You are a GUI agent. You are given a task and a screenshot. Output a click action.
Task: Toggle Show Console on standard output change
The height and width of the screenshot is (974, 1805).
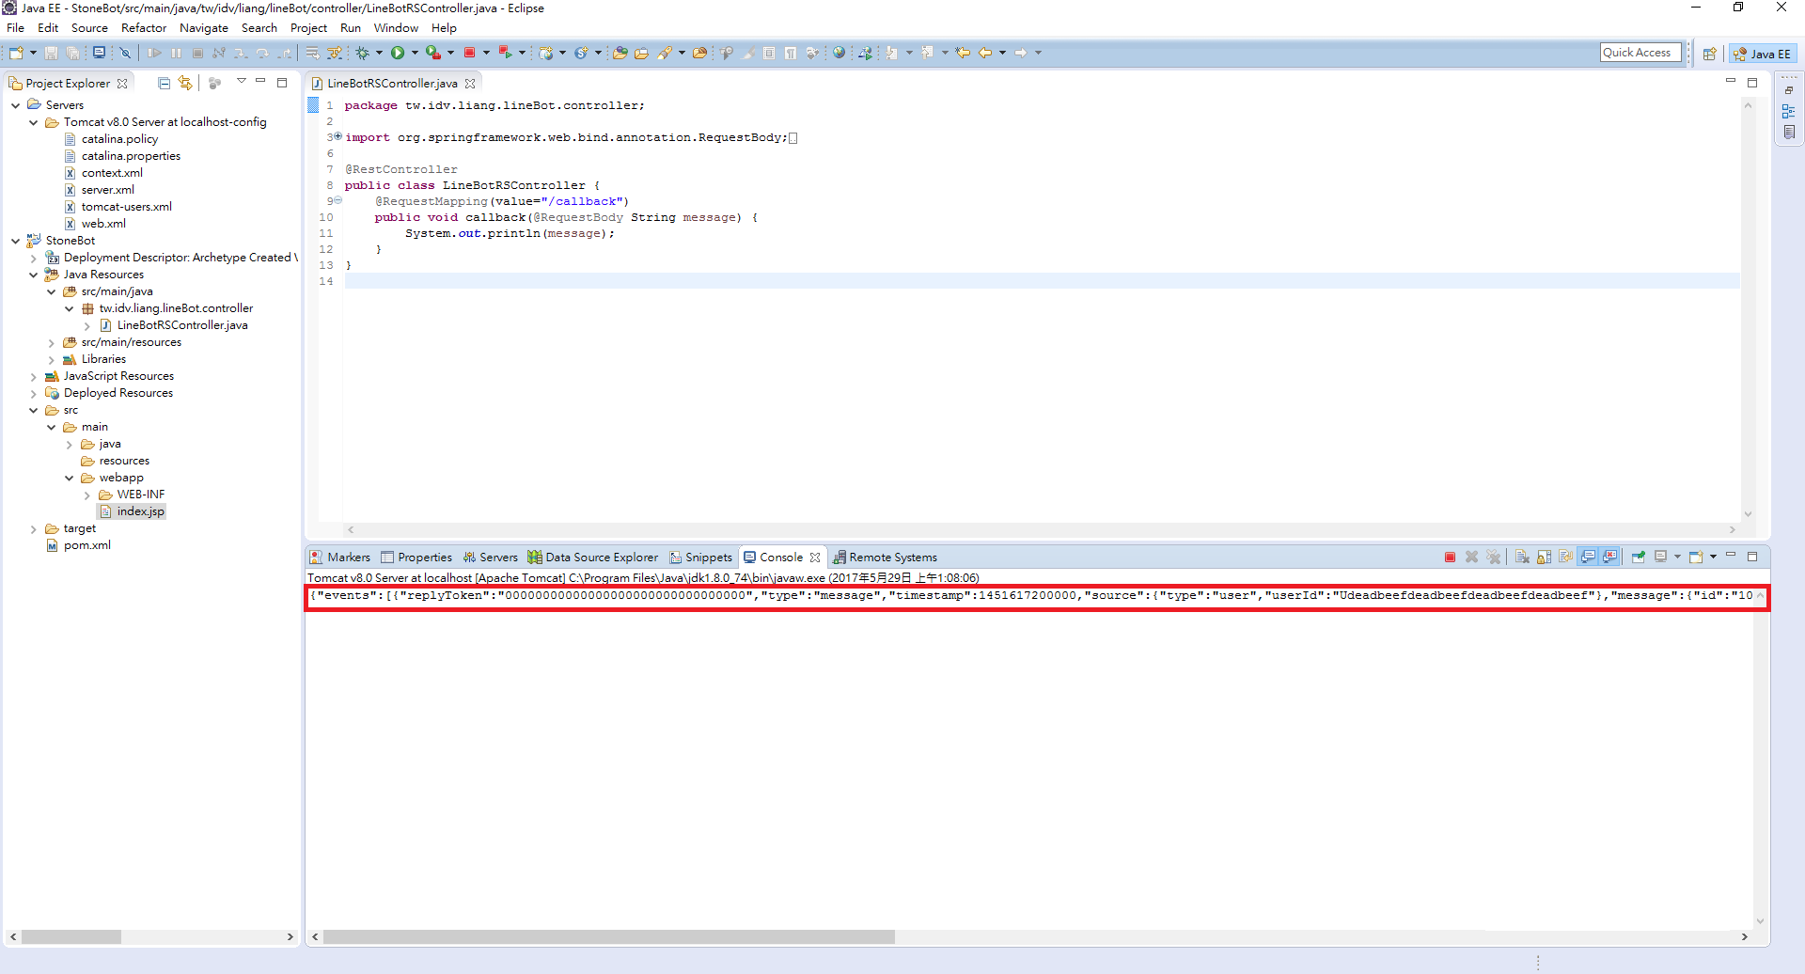[x=1588, y=558]
